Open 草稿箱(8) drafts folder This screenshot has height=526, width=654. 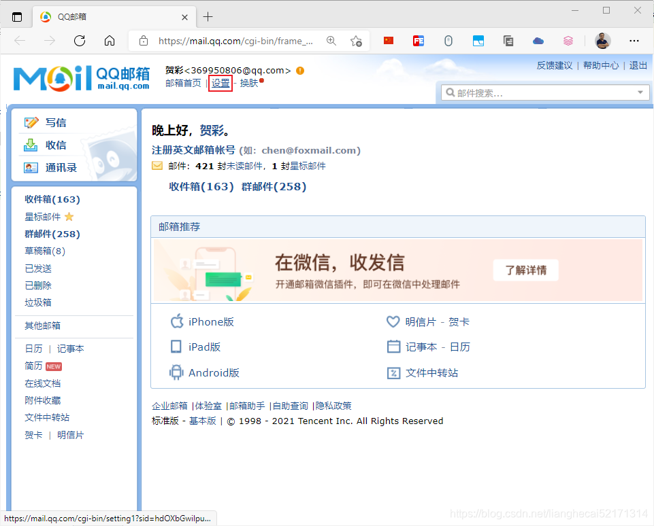click(x=45, y=251)
